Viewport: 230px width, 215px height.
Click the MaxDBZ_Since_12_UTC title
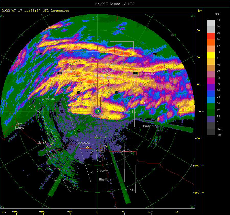[x=115, y=4]
